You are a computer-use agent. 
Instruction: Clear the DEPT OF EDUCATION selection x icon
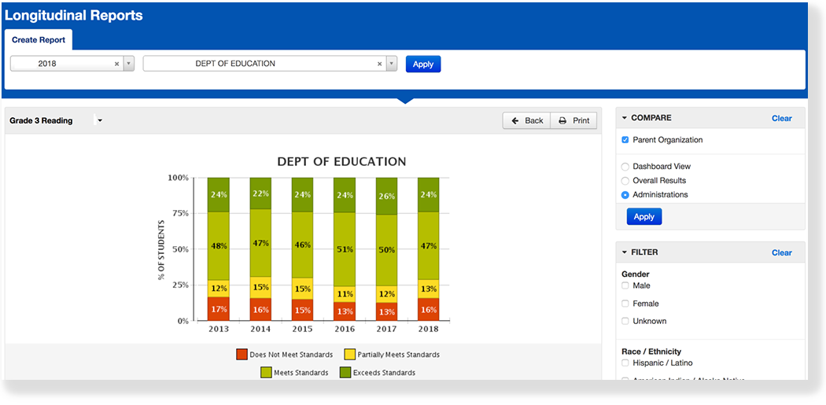click(x=379, y=64)
